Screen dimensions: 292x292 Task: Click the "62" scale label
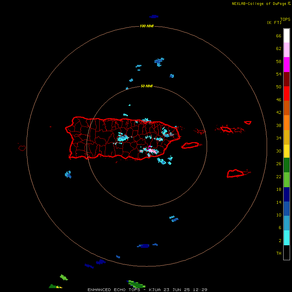[x=279, y=49]
